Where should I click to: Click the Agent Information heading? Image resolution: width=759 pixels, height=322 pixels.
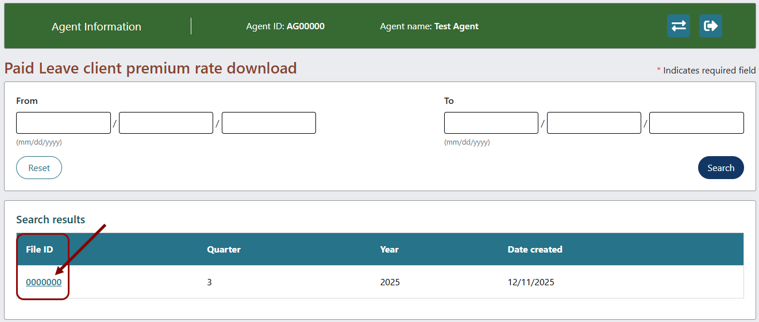pos(97,26)
